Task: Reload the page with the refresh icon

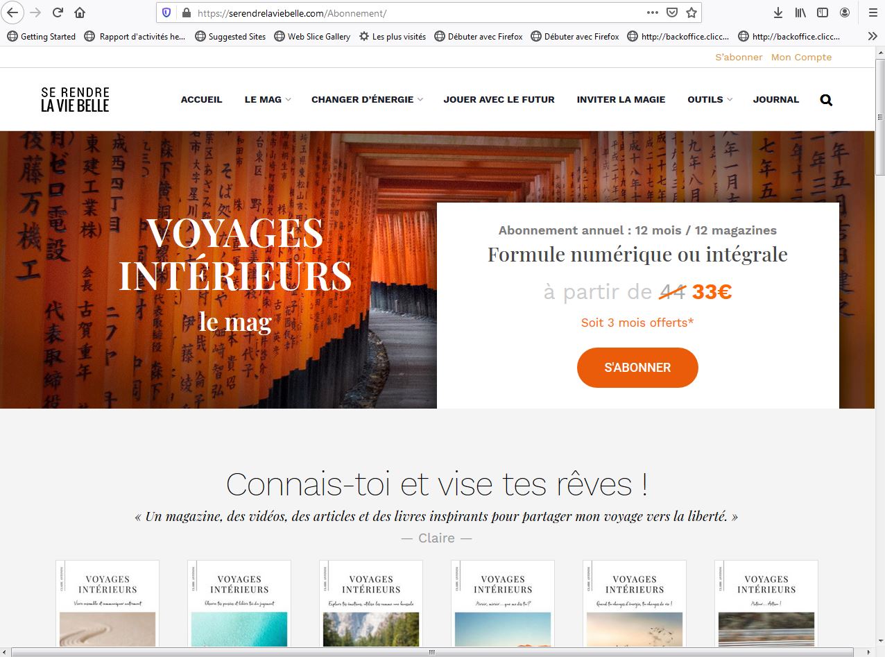Action: click(x=58, y=12)
